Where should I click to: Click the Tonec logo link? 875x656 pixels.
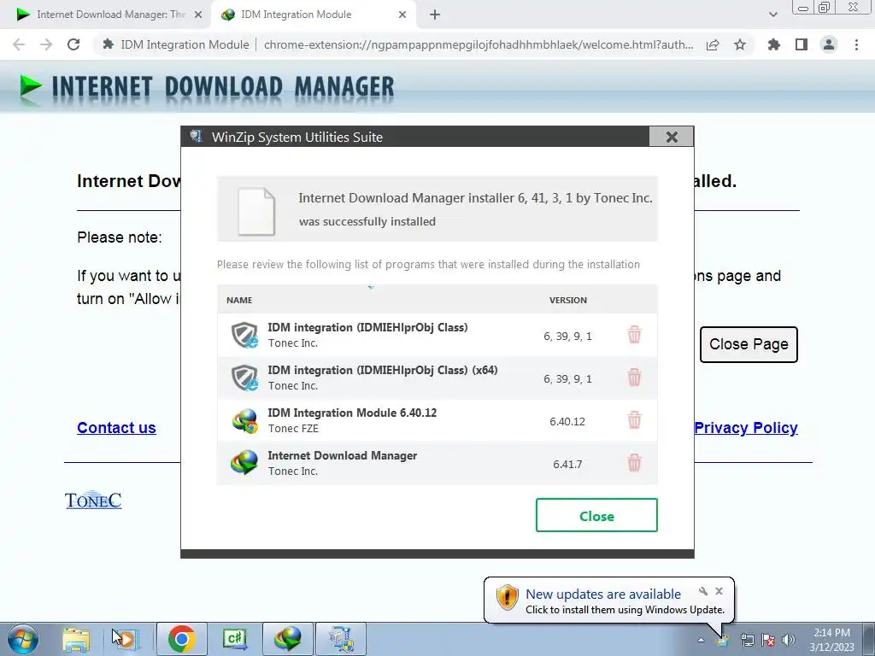93,501
